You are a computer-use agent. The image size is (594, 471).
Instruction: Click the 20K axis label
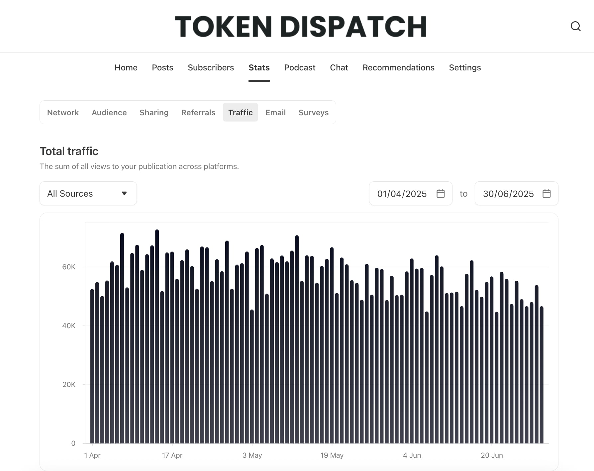click(x=69, y=385)
